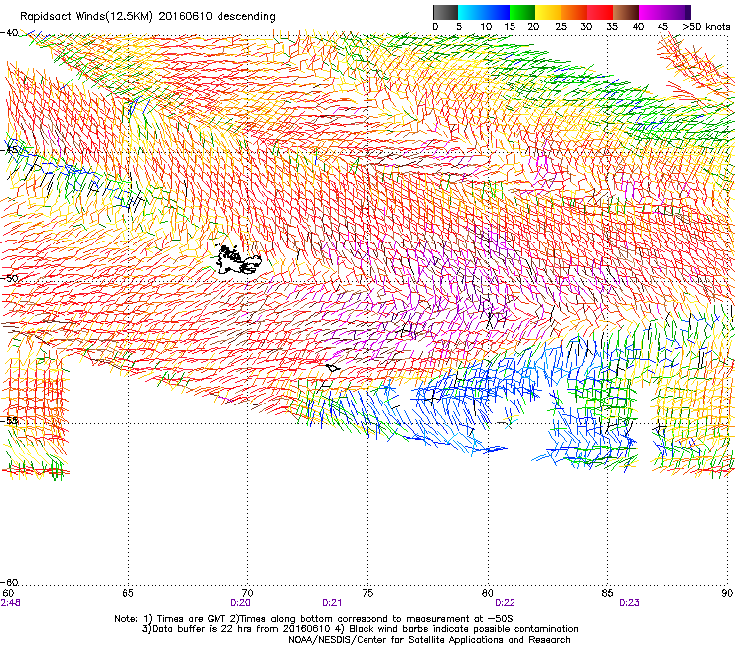Click the '10' legend scale label
The image size is (735, 646).
[x=486, y=27]
